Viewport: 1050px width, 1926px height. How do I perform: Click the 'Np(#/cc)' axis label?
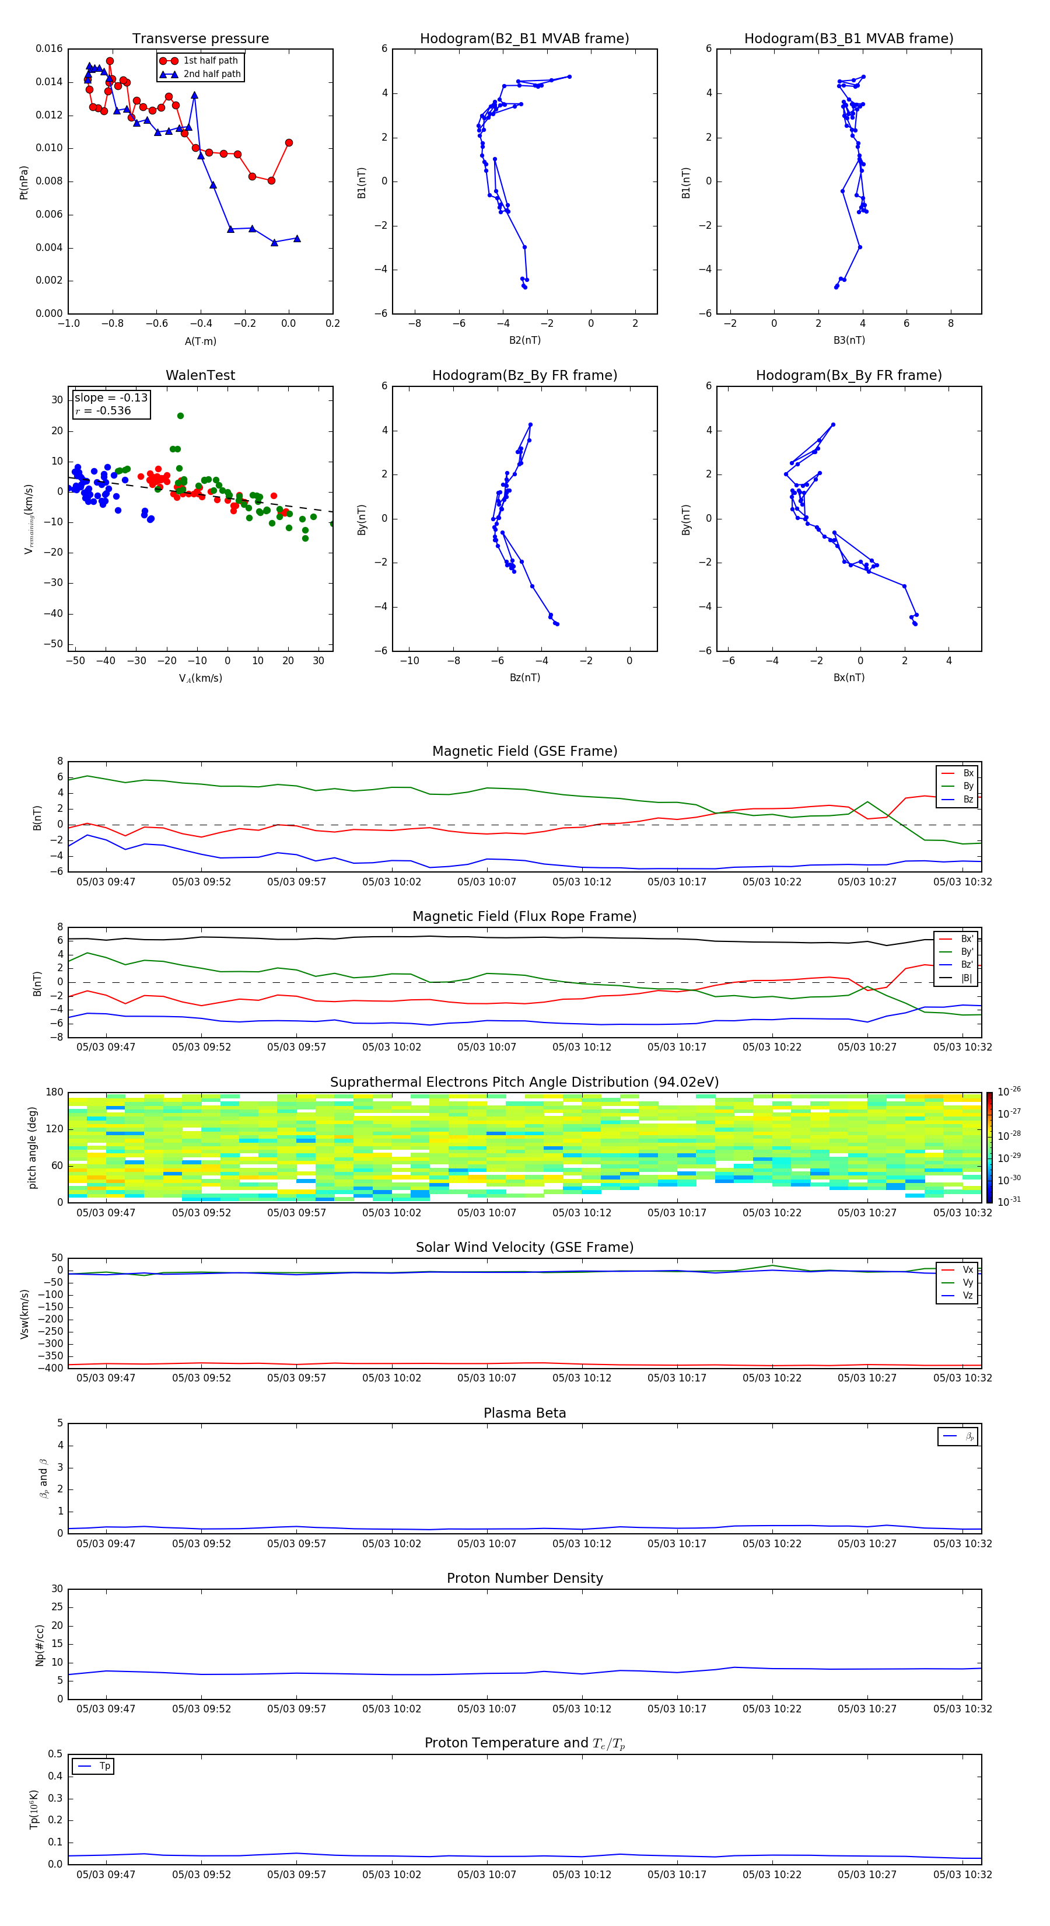(40, 1645)
